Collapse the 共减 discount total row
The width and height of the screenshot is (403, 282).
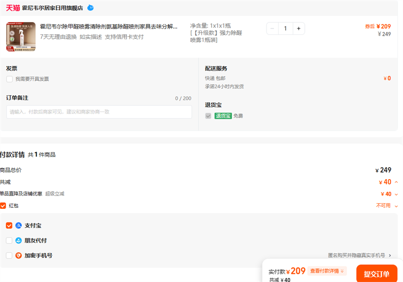pos(396,182)
